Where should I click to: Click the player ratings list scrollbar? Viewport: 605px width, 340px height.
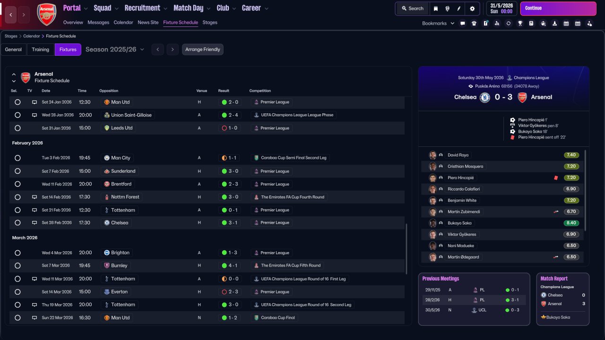pyautogui.click(x=585, y=191)
